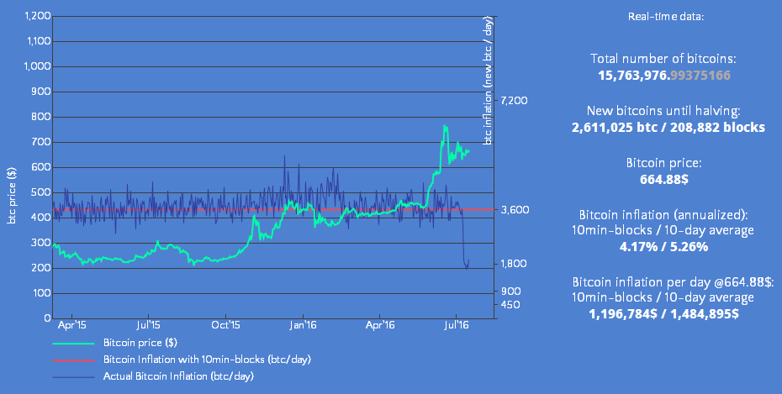Click the 'New bitcoins until halving:' label
The width and height of the screenshot is (782, 394).
tap(663, 111)
